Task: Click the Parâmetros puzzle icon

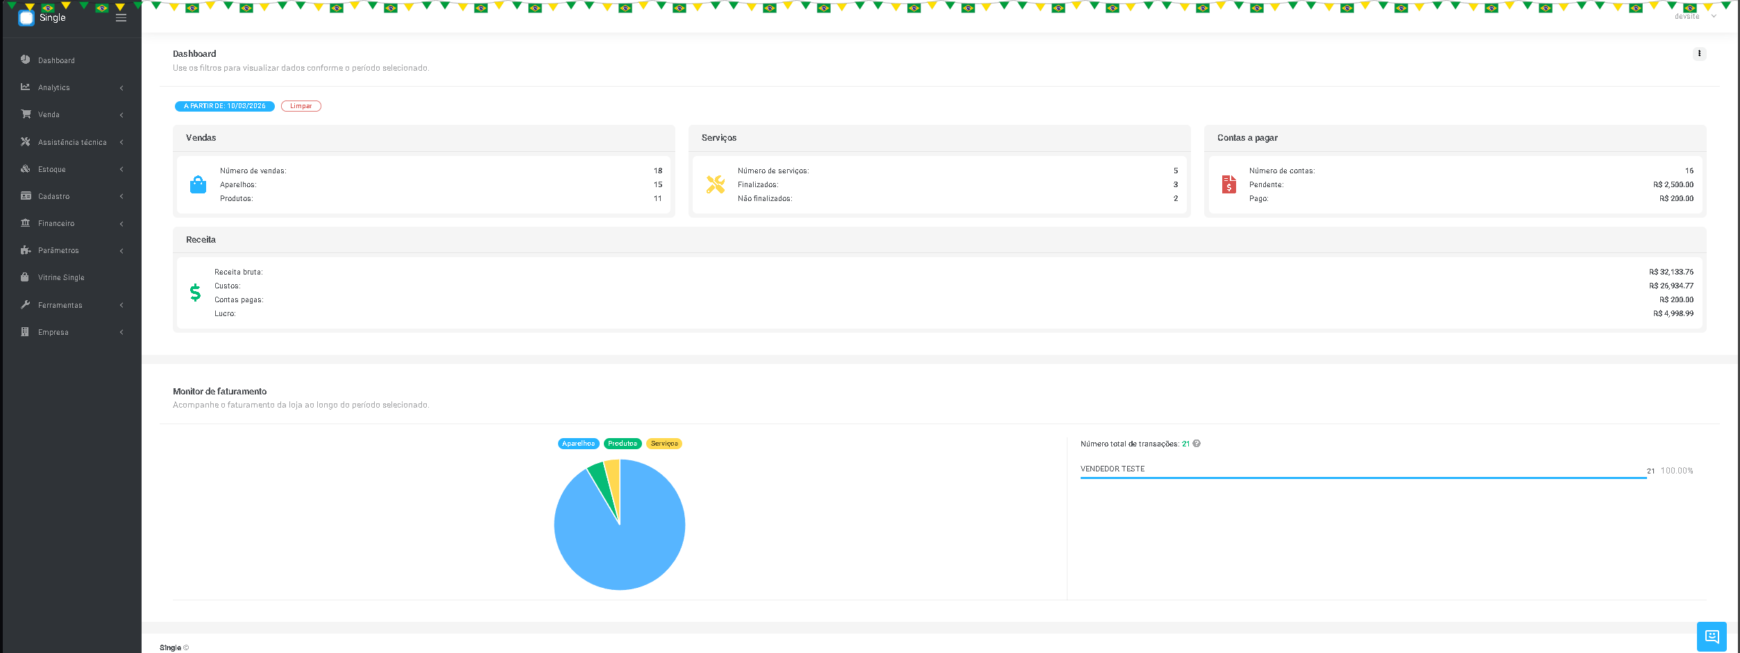Action: 26,250
